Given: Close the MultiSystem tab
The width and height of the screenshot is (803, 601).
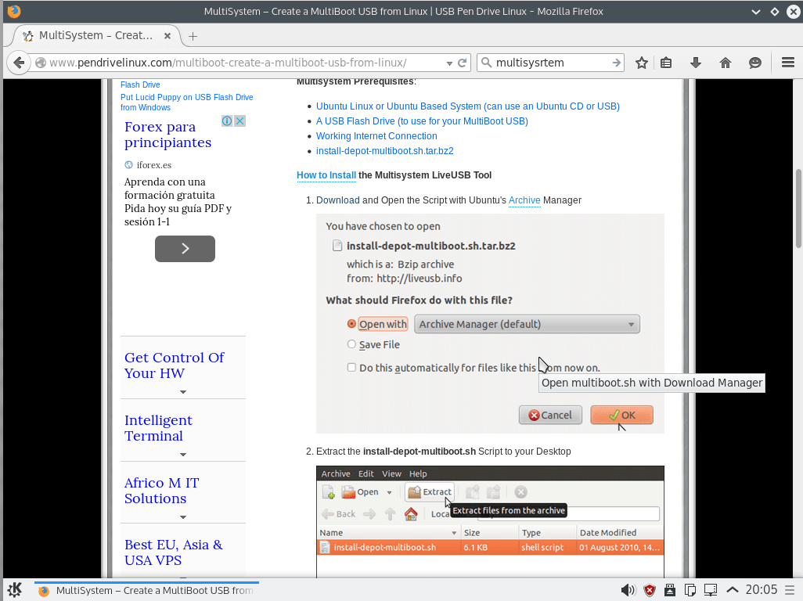Looking at the screenshot, I should [167, 36].
